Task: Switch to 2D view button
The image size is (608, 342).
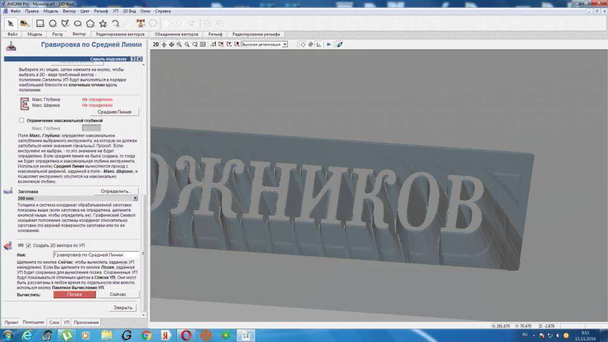Action: (156, 44)
